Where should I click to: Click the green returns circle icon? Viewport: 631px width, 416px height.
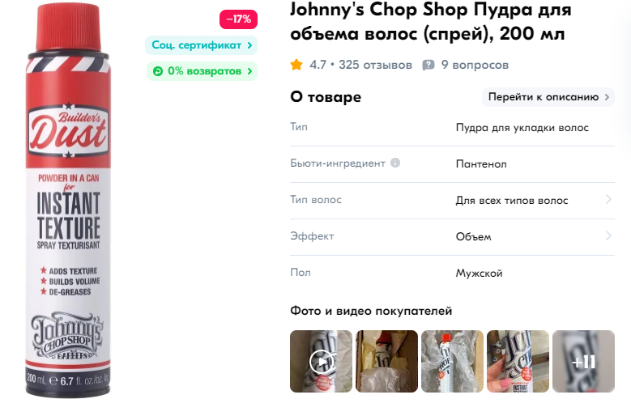(158, 71)
